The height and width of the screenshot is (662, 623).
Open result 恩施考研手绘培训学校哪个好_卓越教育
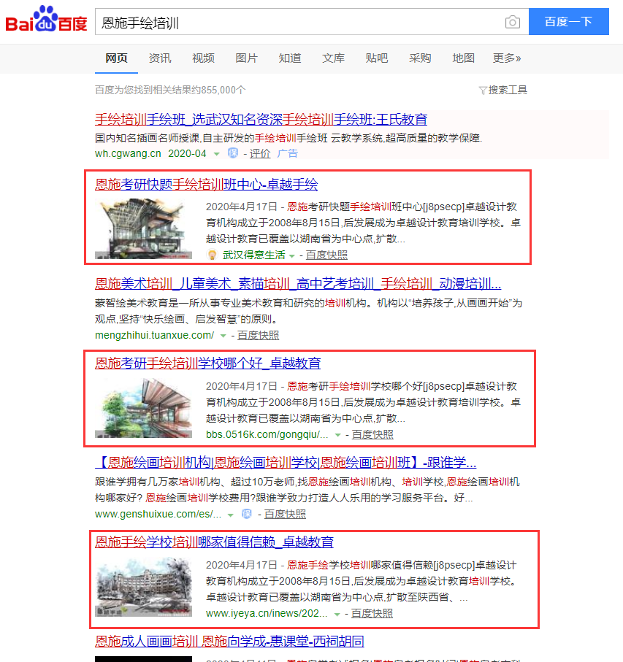(x=208, y=363)
